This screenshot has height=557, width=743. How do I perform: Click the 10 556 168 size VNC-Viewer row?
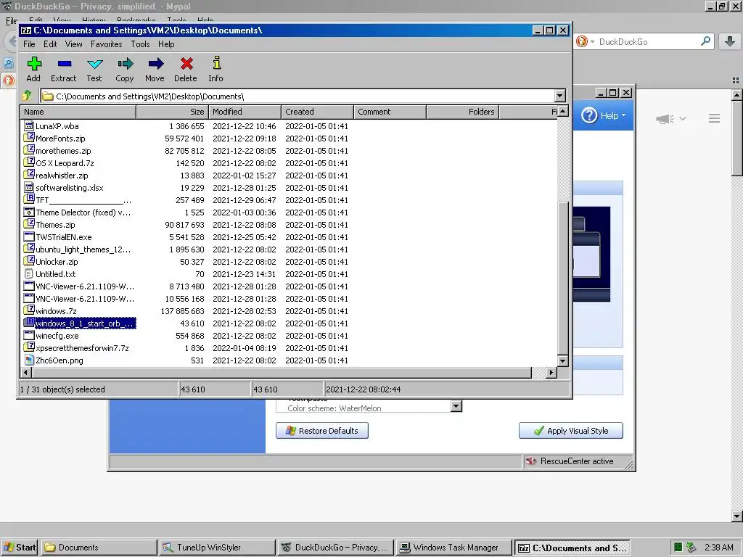click(290, 298)
